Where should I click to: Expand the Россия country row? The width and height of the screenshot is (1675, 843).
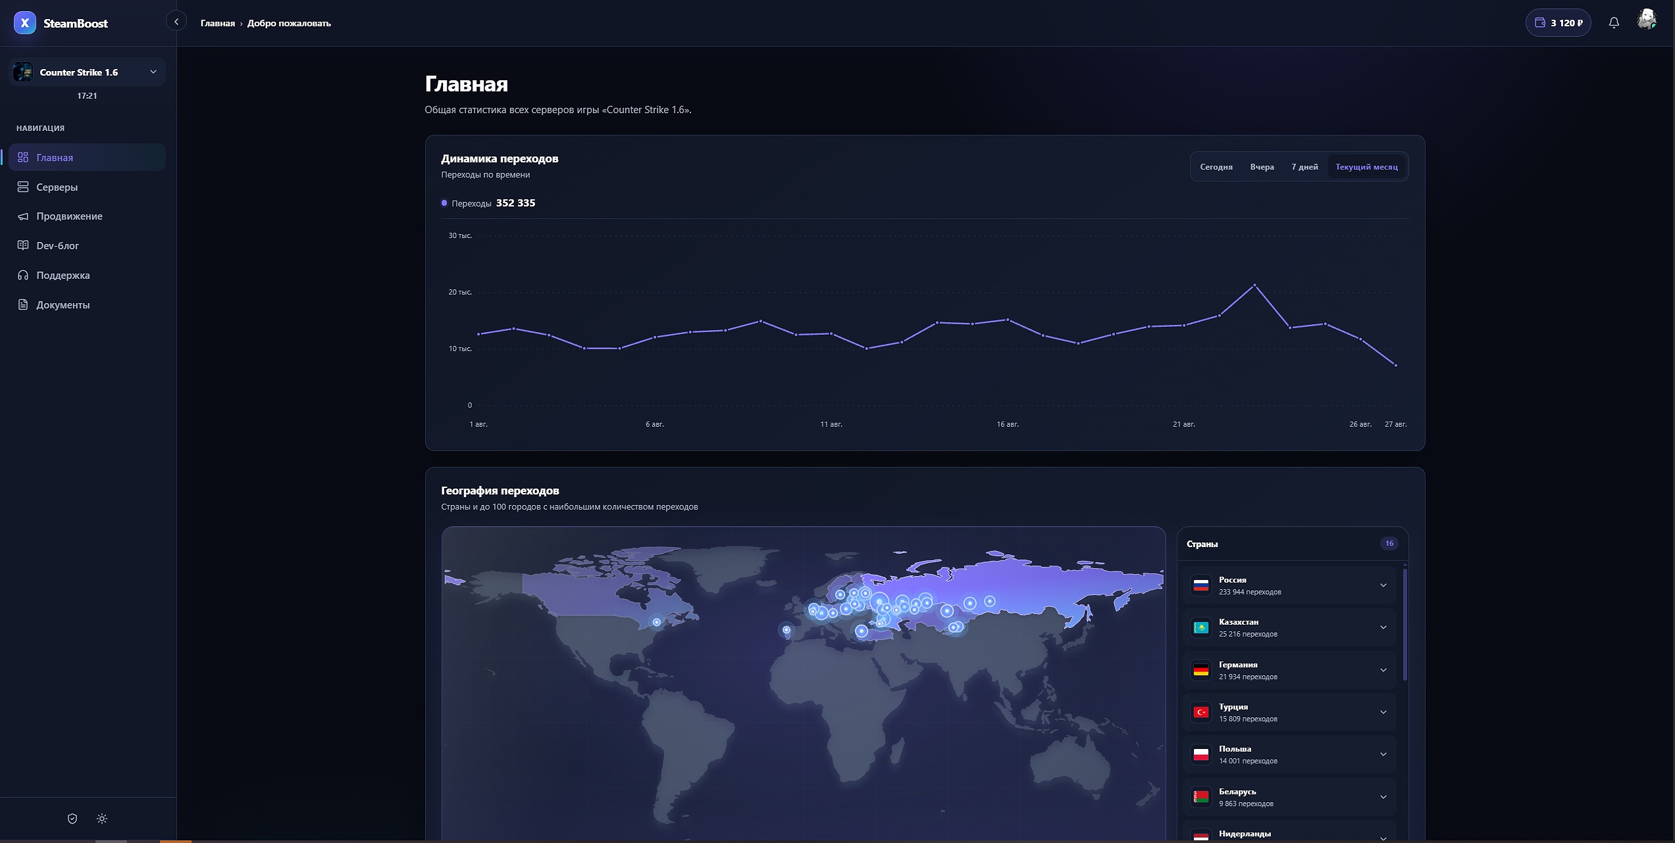tap(1289, 585)
